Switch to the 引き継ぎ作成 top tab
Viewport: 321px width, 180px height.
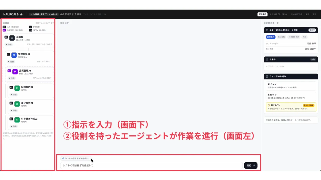[x=297, y=14]
